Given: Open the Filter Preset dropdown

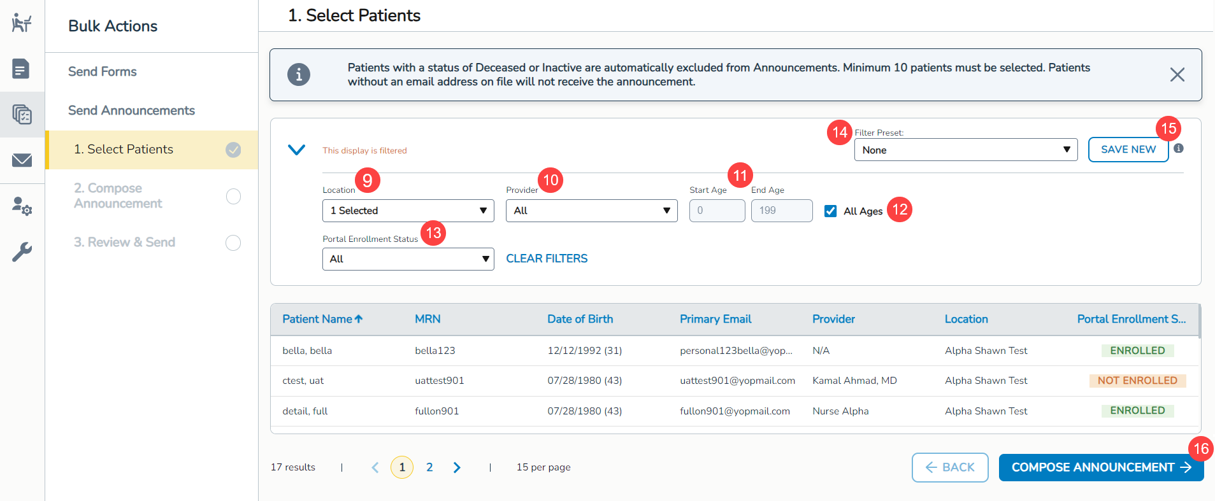Looking at the screenshot, I should point(965,150).
